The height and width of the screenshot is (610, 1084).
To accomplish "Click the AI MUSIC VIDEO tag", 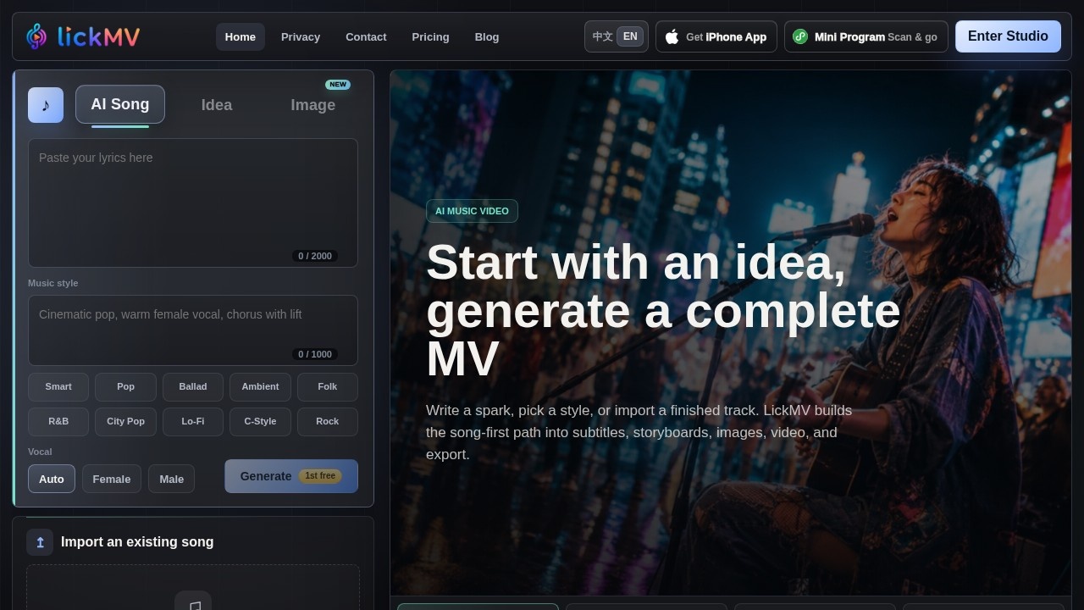I will click(472, 211).
